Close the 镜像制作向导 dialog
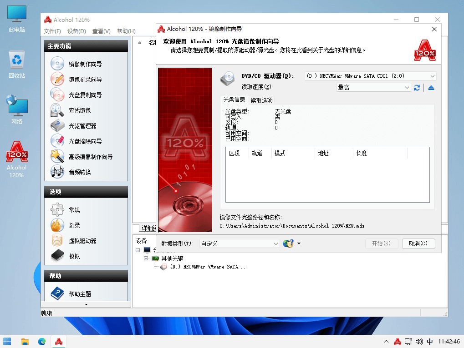464x348 pixels. (x=434, y=29)
